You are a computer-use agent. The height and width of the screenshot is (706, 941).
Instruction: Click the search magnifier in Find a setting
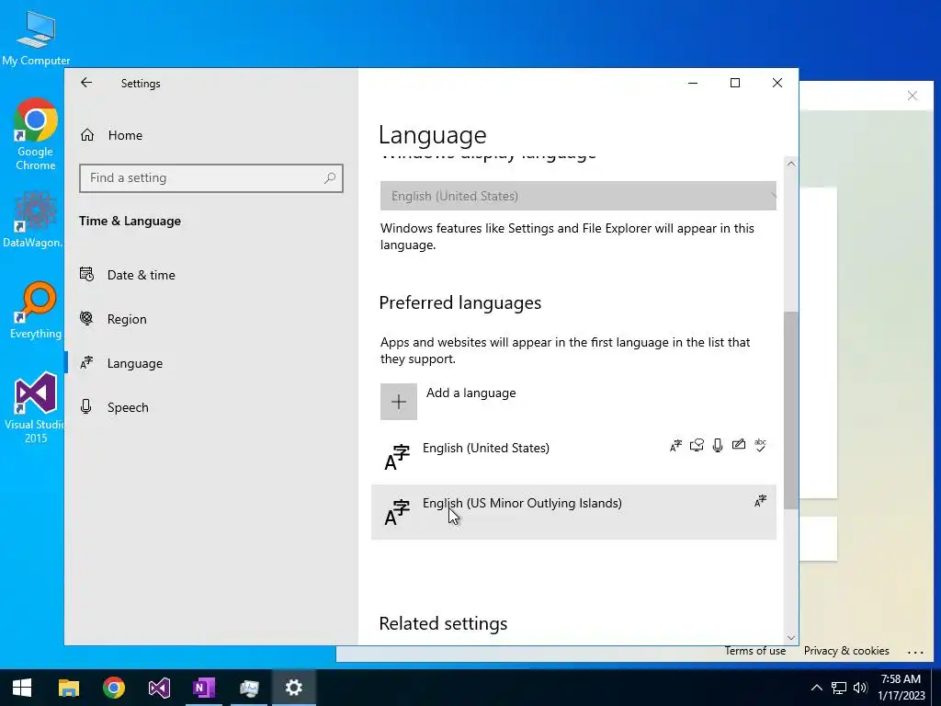tap(330, 177)
